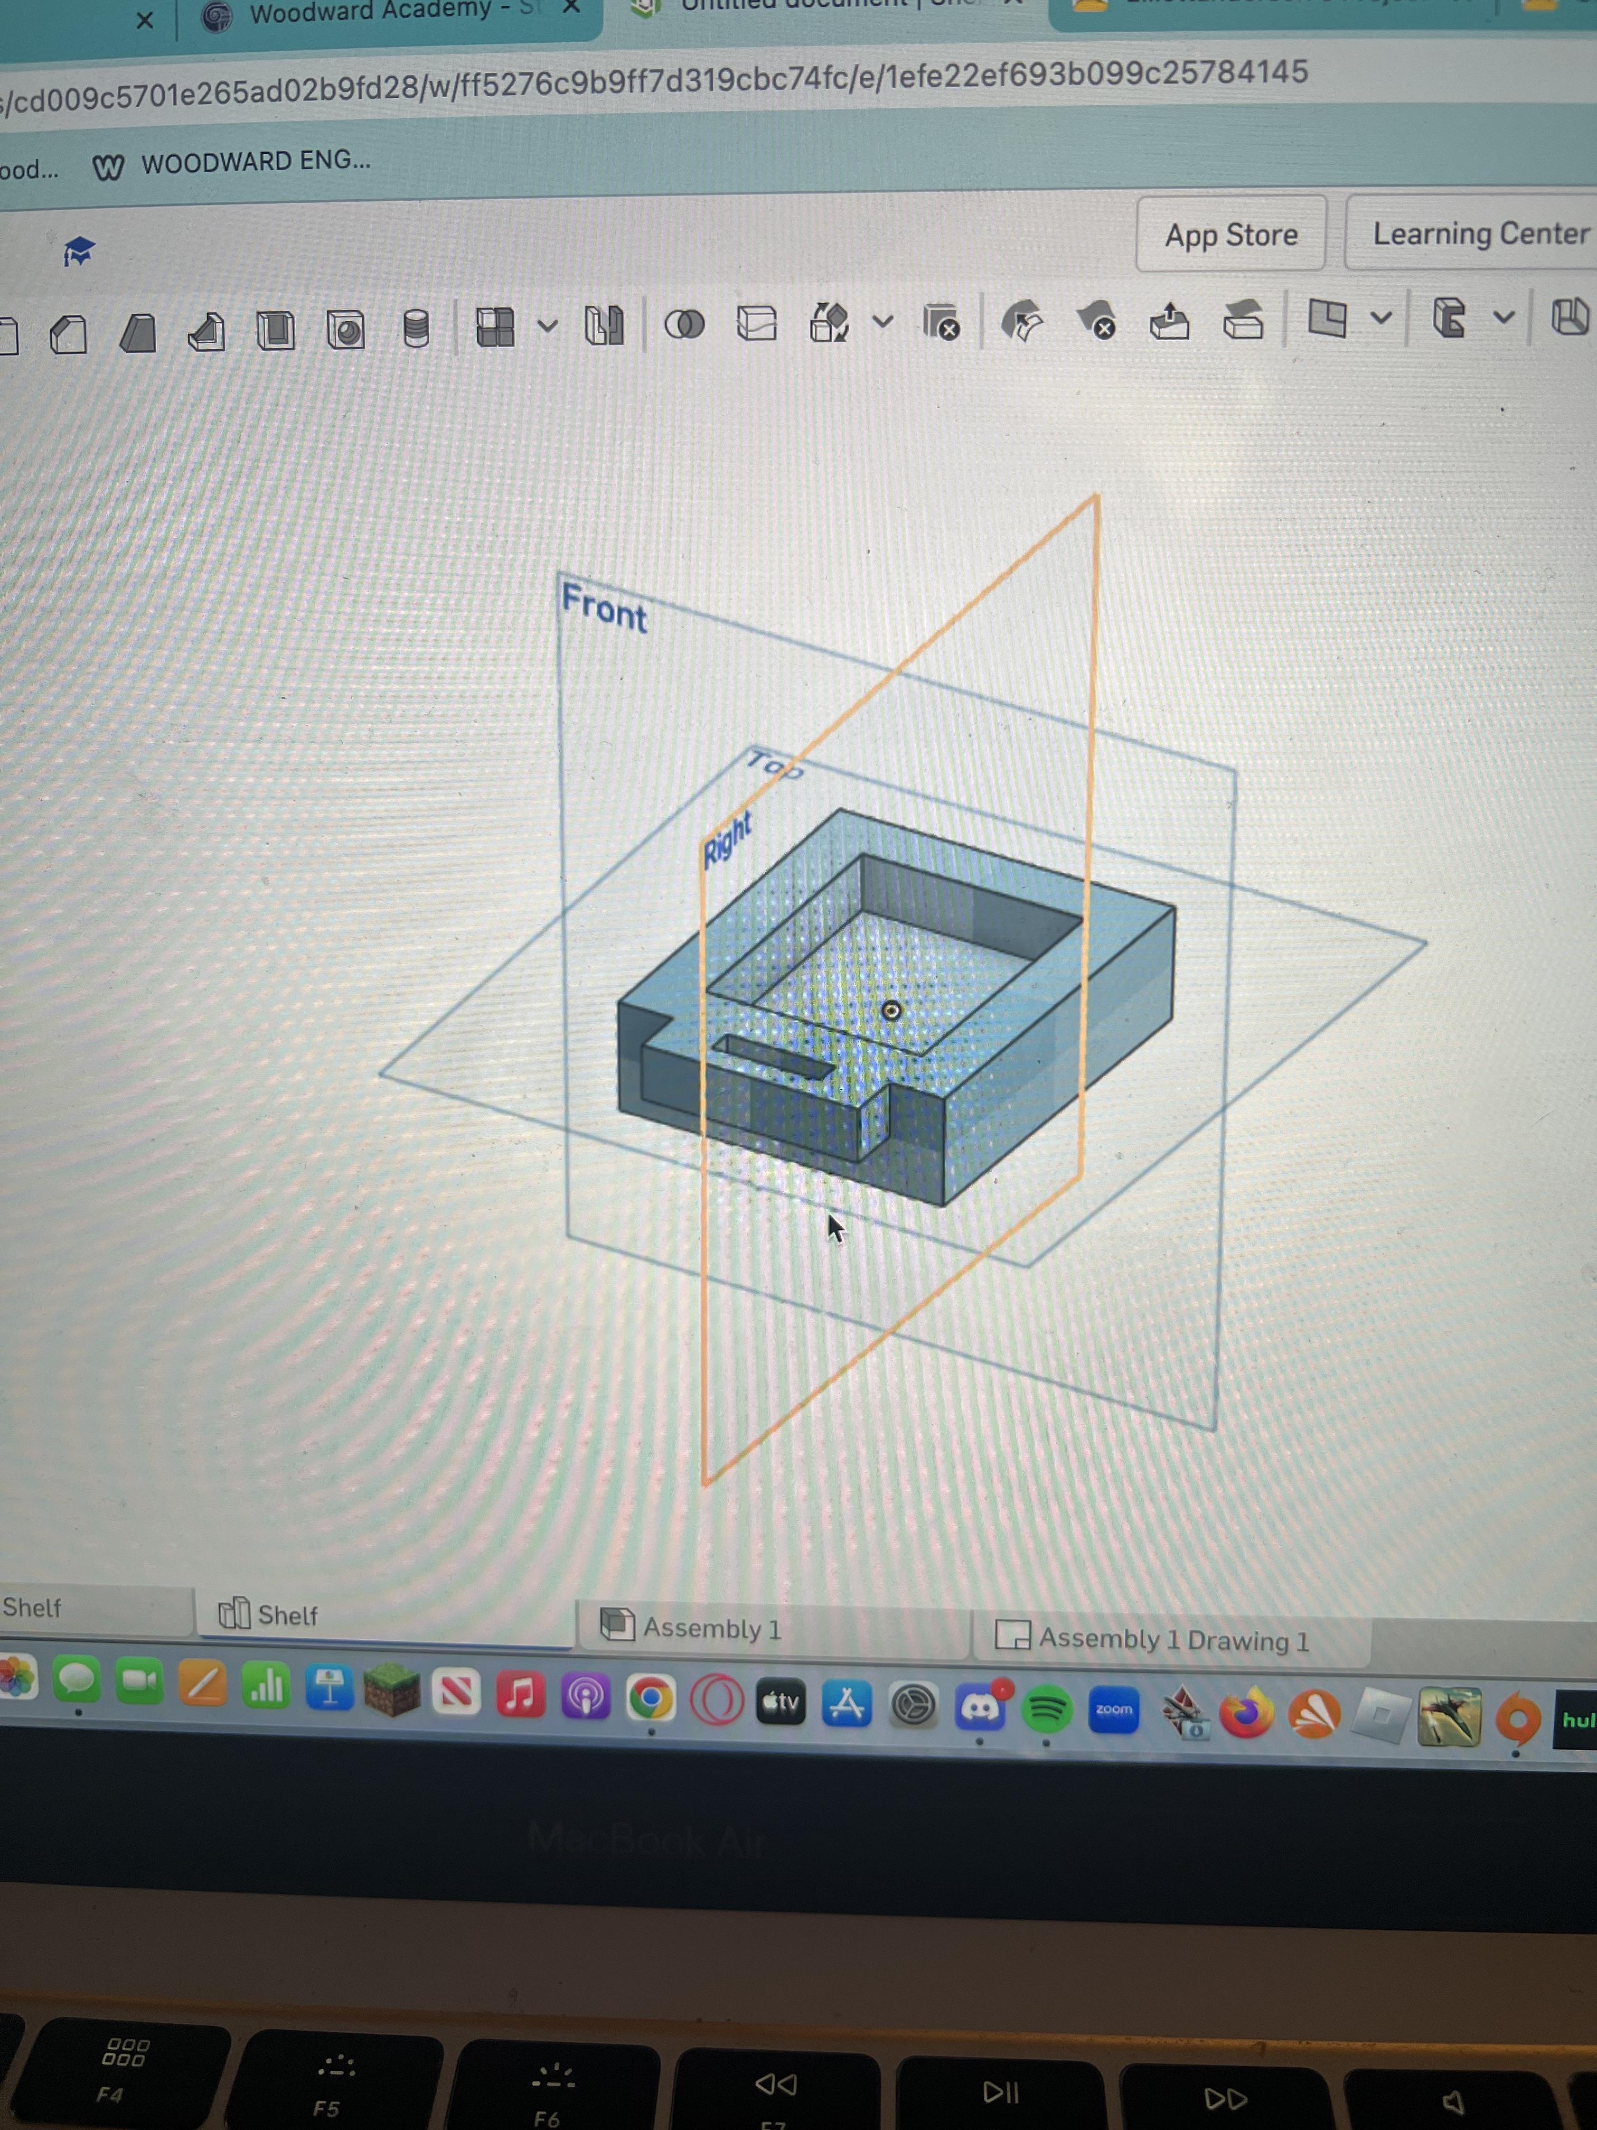
Task: Select the Shell tool
Action: point(275,330)
